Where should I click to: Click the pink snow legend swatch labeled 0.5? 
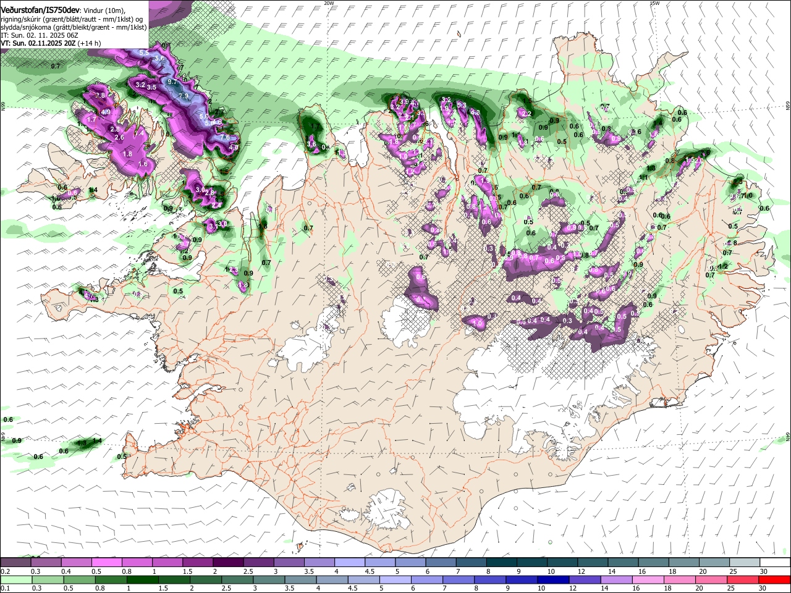click(x=106, y=563)
